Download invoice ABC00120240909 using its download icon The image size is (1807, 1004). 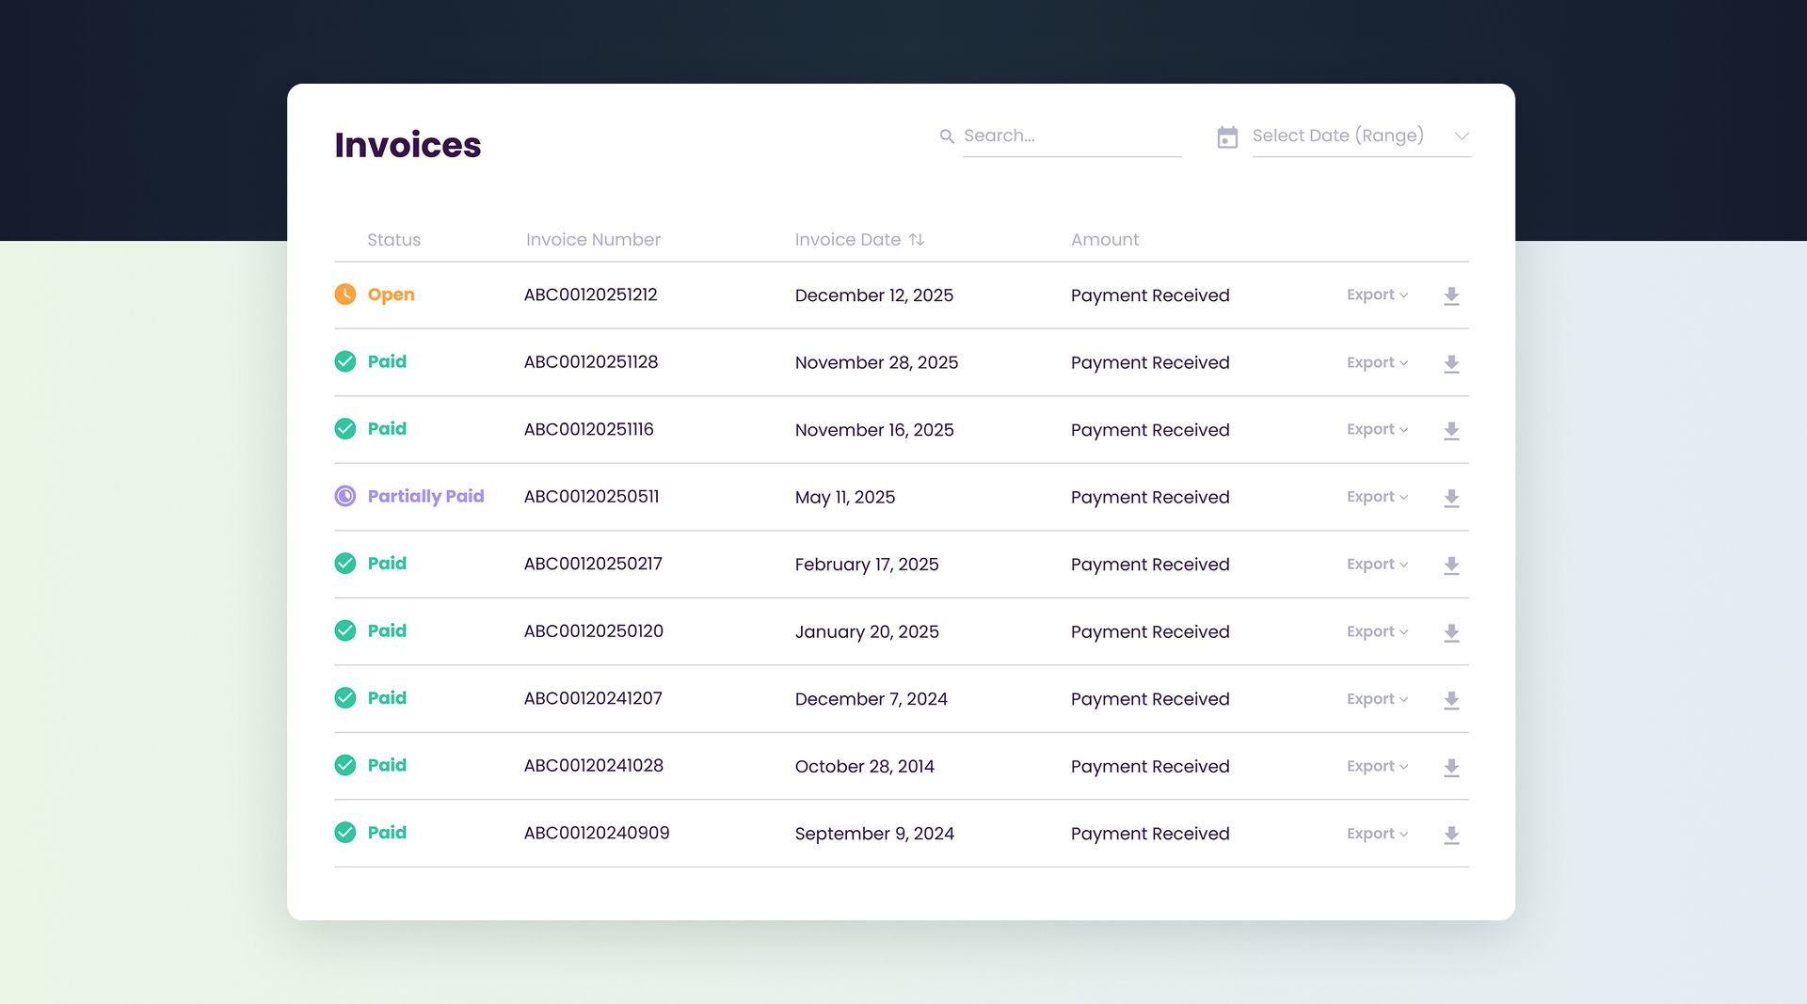[x=1451, y=835]
